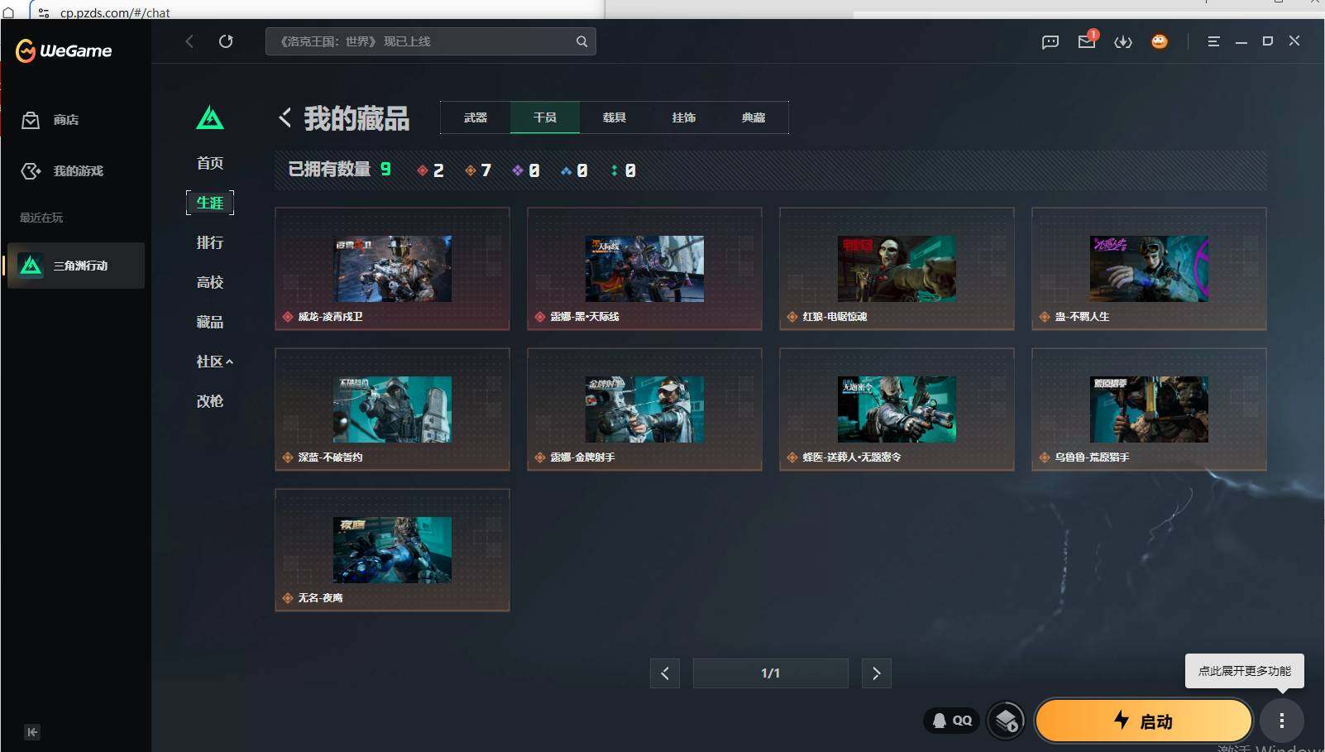
Task: Open the downloads manager icon
Action: coord(1123,41)
